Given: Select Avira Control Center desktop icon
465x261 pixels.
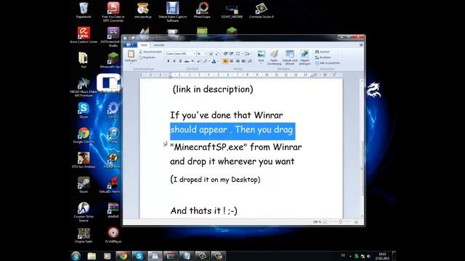Looking at the screenshot, I should click(84, 35).
